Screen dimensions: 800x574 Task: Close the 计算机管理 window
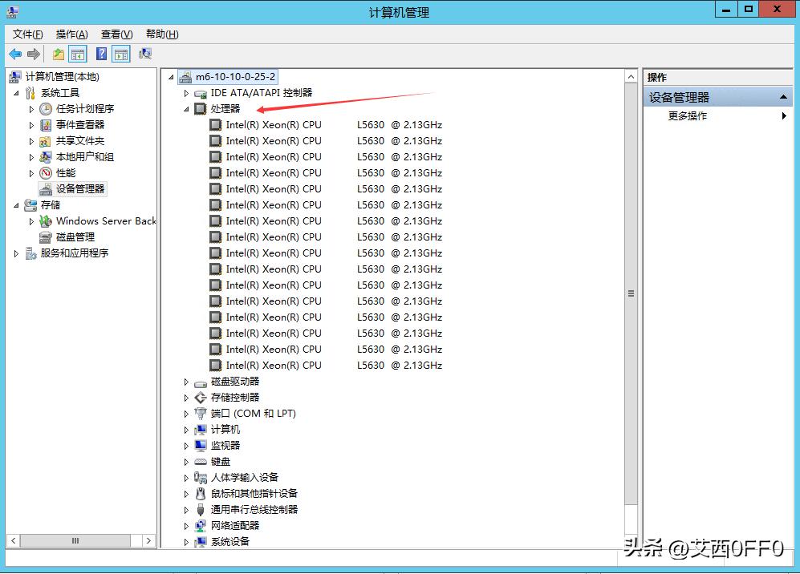(x=777, y=9)
